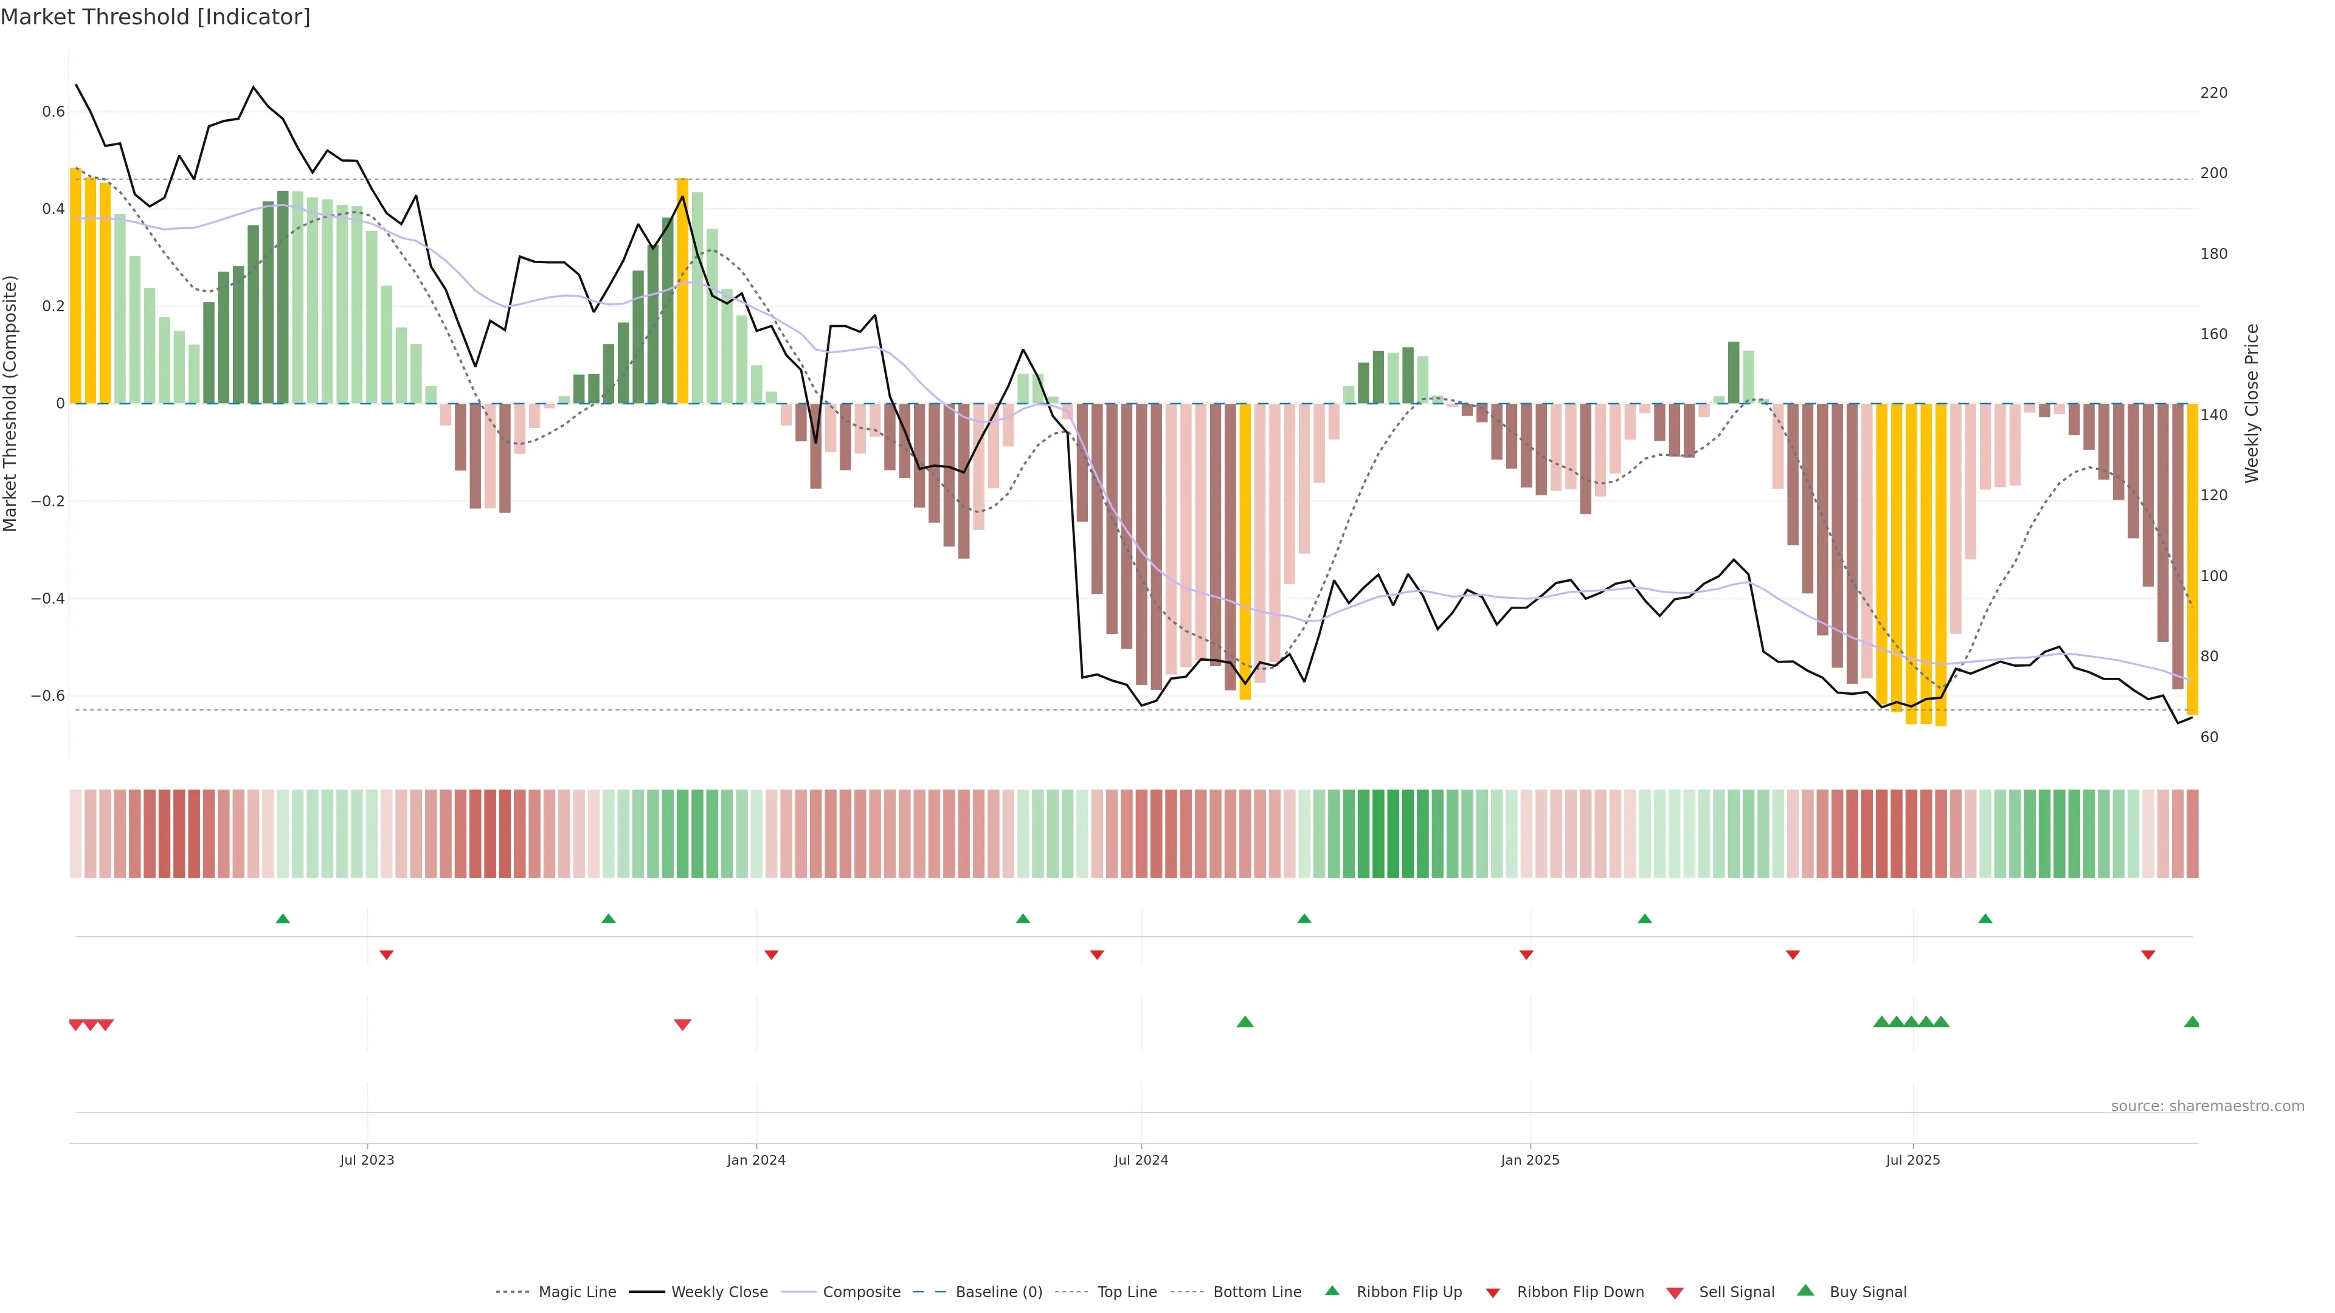Click the rightmost Buy Signal triangle at chart edge

(2191, 1022)
